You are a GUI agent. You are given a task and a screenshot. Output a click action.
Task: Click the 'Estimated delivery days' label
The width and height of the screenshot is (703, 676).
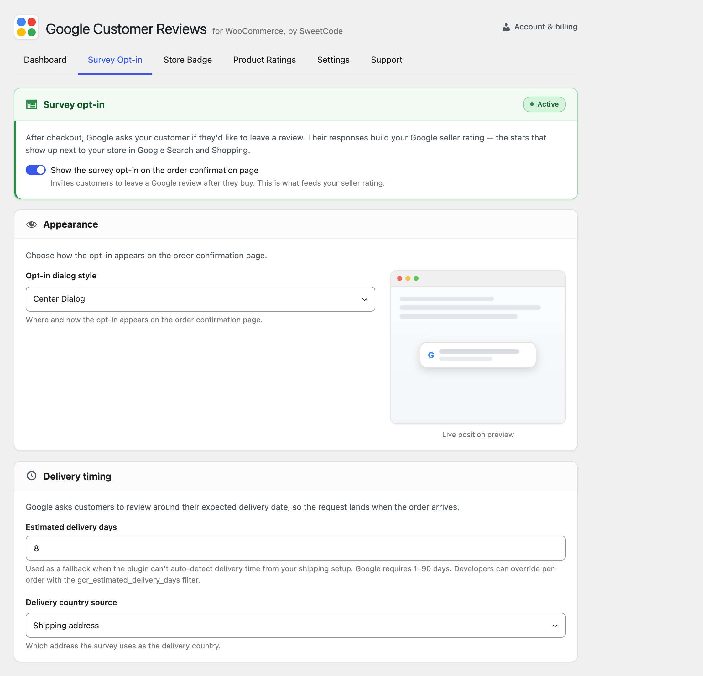(x=71, y=527)
